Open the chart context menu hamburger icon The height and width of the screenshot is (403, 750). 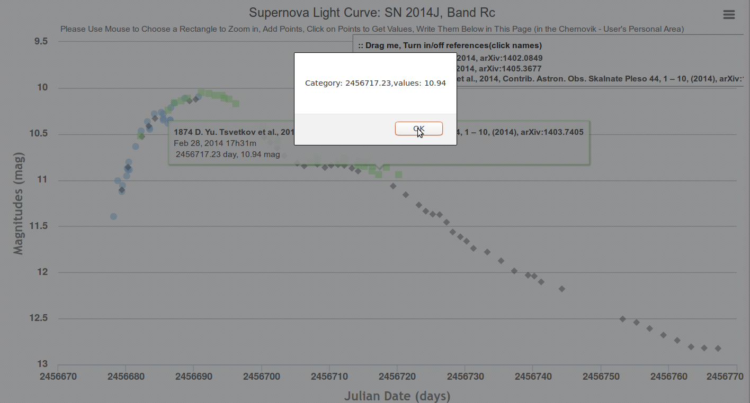point(729,15)
